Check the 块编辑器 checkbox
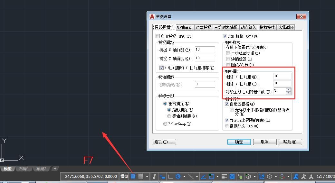The height and width of the screenshot is (183, 335). point(228,59)
